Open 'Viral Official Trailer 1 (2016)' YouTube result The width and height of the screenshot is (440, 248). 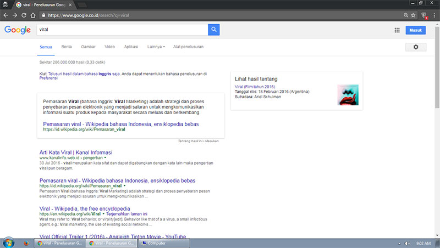click(113, 236)
